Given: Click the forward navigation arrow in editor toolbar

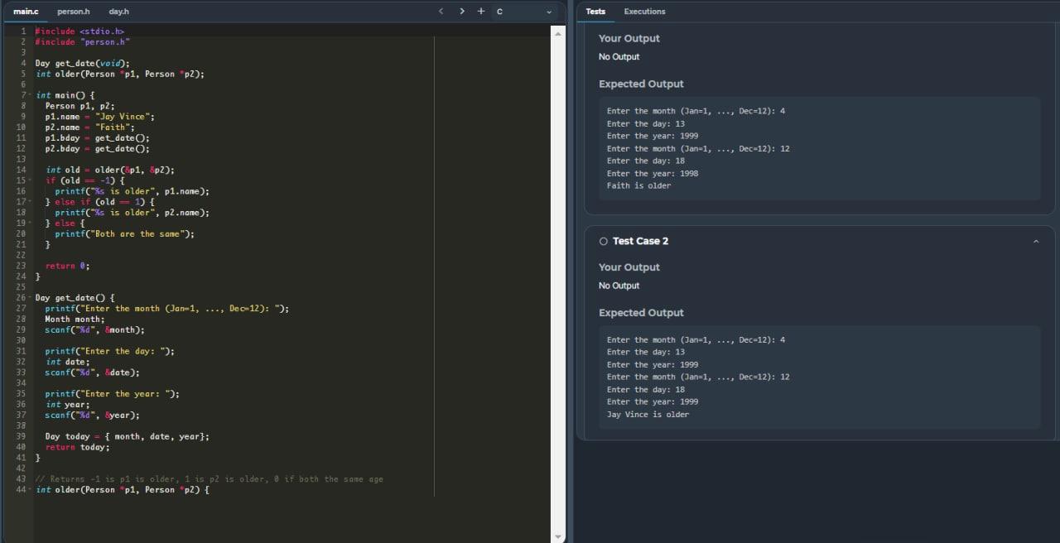Looking at the screenshot, I should (462, 12).
